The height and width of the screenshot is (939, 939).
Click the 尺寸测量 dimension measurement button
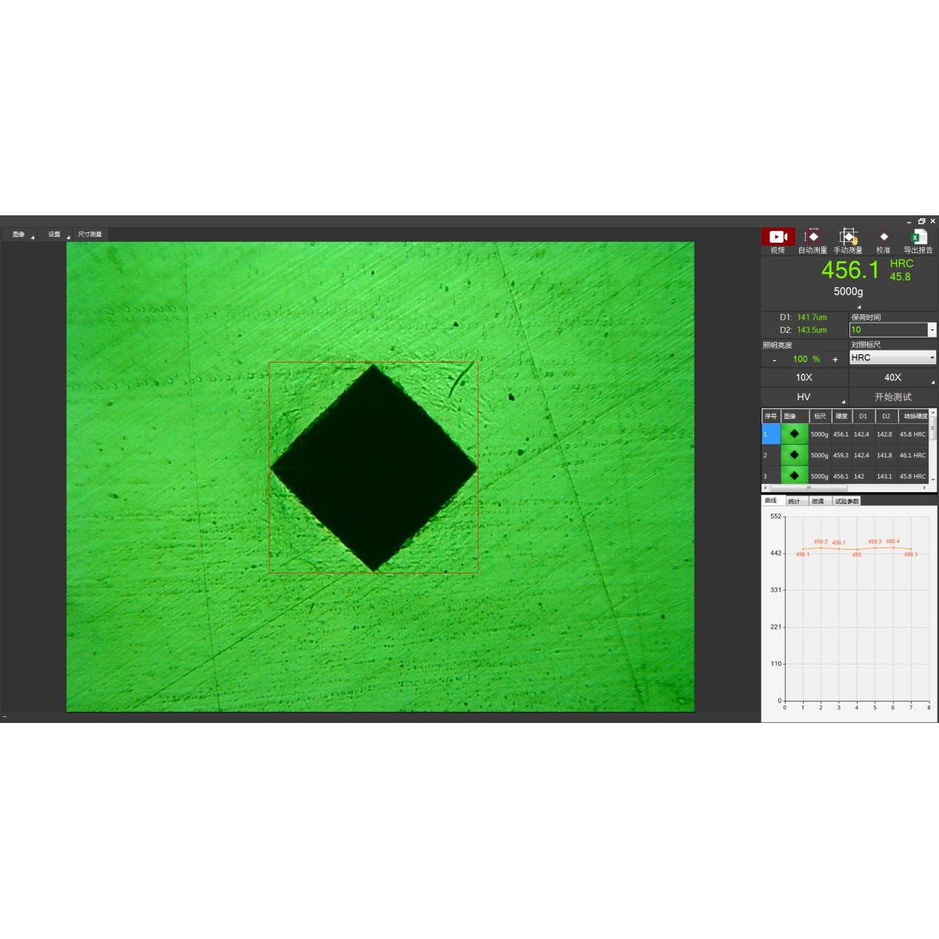pyautogui.click(x=90, y=235)
